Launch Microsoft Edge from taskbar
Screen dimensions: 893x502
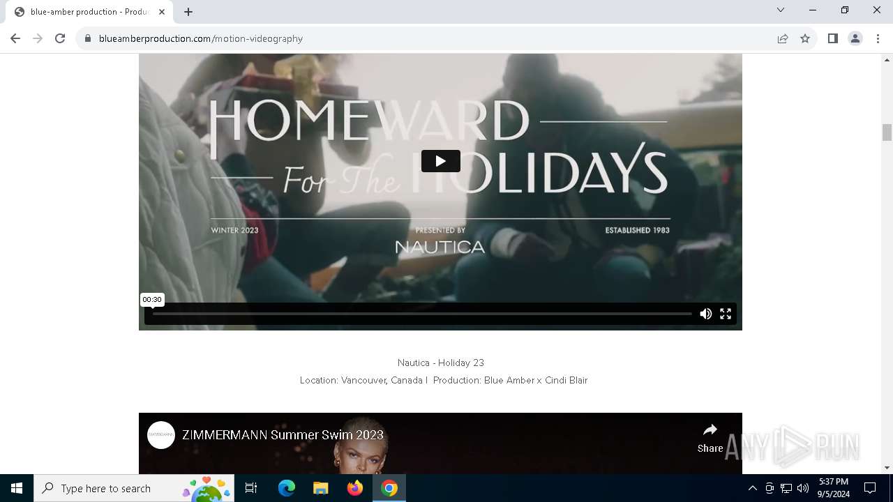click(x=287, y=488)
